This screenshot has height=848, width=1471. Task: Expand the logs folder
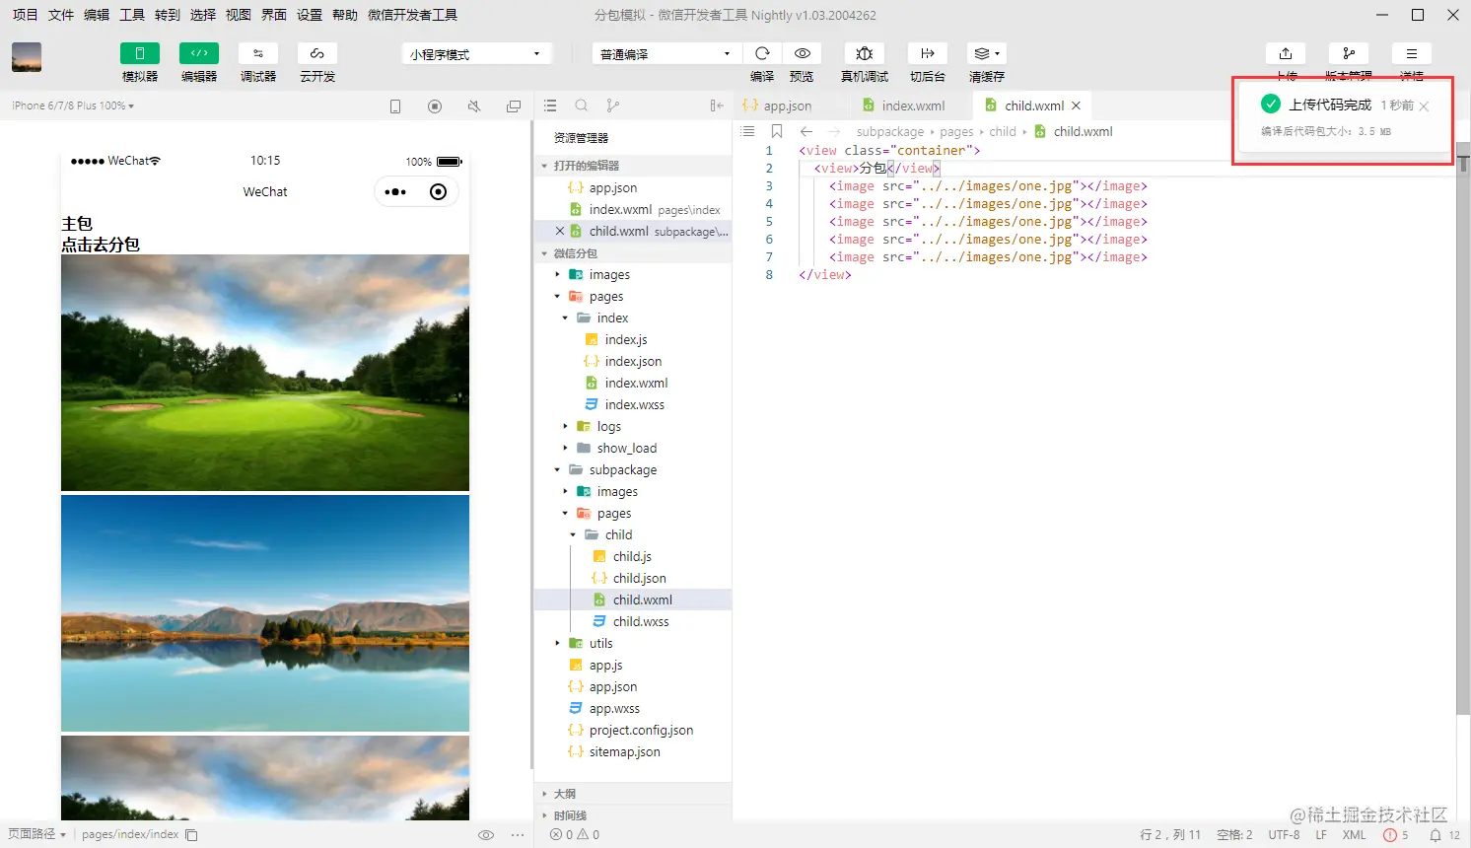point(565,427)
